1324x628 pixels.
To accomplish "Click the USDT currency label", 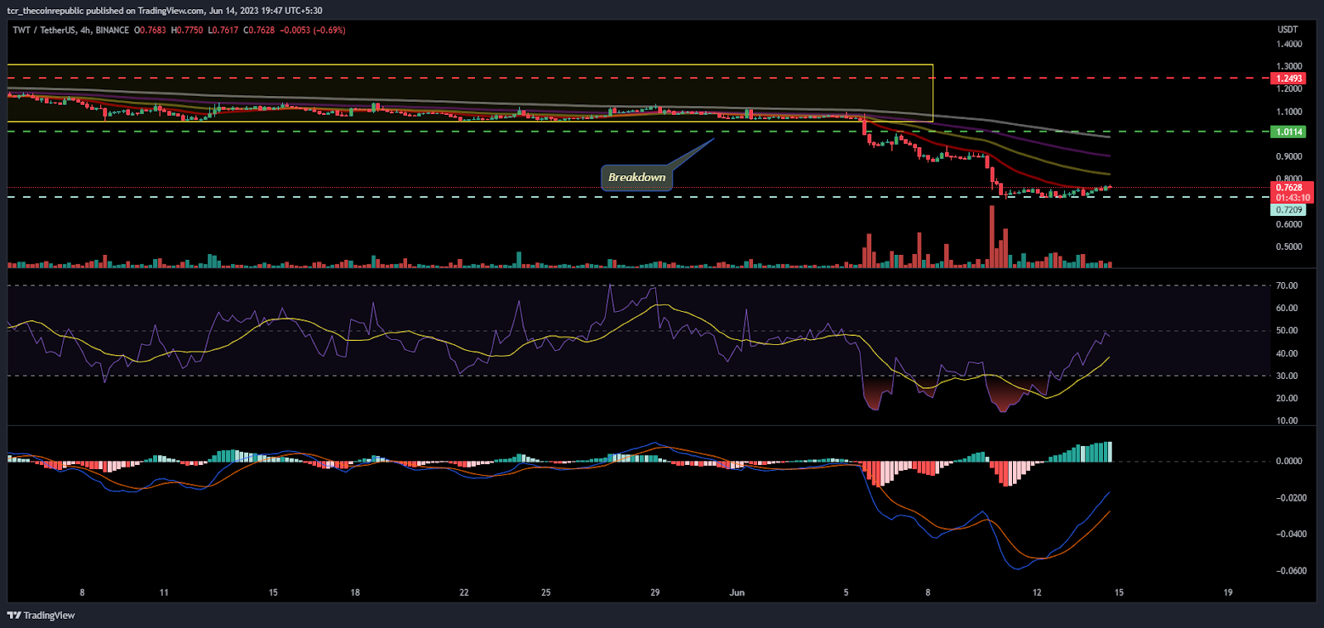I will pos(1288,30).
